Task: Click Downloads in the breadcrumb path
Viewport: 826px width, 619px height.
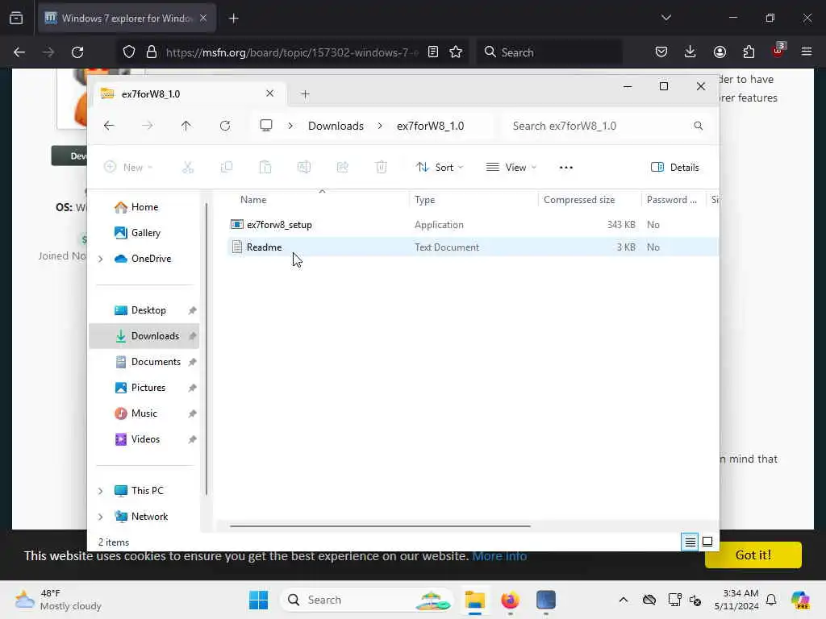Action: (336, 126)
